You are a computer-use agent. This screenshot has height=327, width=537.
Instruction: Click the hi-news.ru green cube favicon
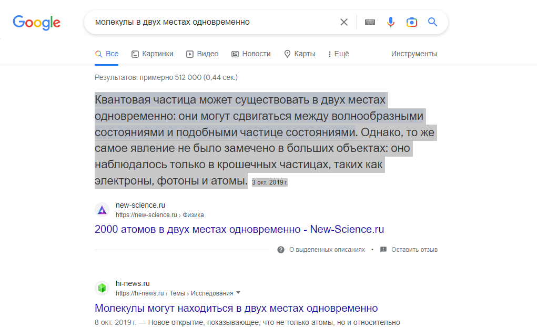pos(102,288)
